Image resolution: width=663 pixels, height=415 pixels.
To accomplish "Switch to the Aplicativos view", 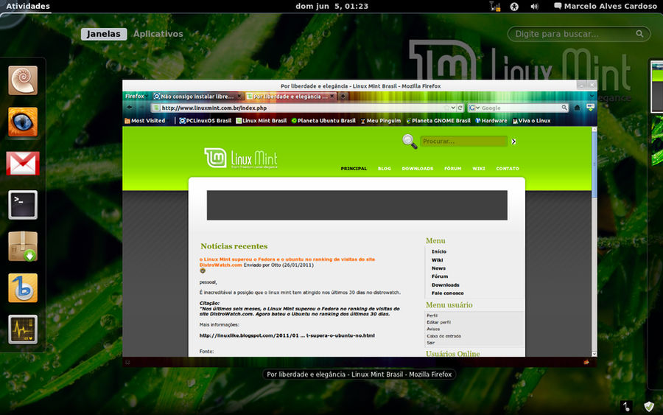I will pyautogui.click(x=158, y=34).
